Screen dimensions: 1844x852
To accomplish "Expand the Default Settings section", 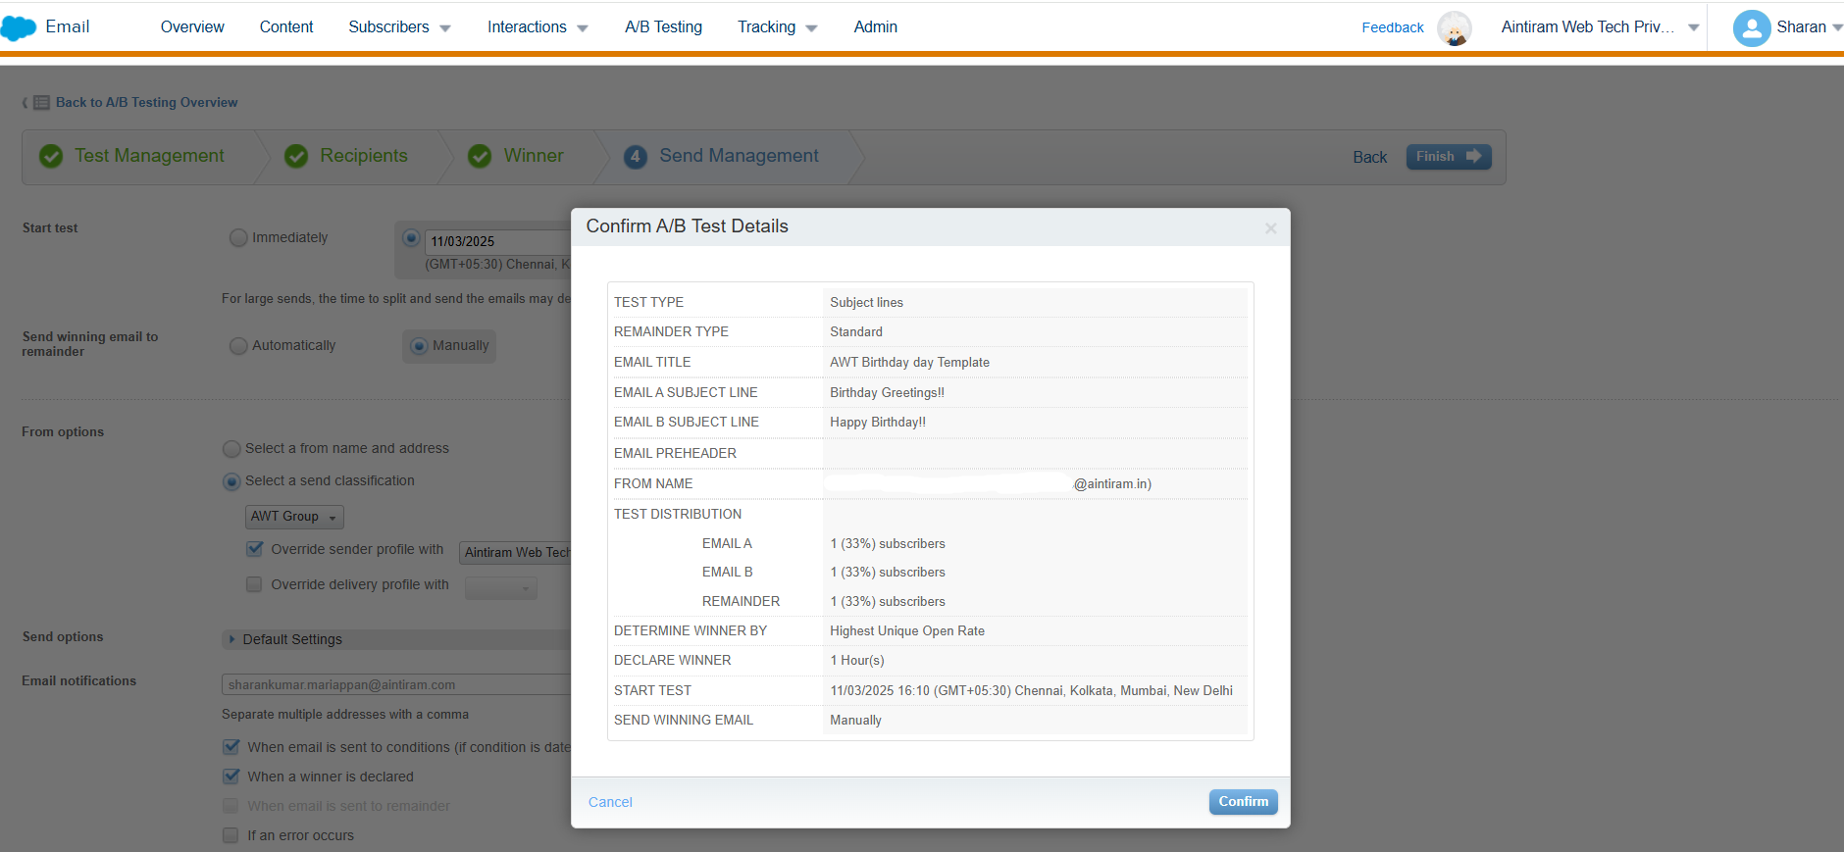I will pos(231,639).
